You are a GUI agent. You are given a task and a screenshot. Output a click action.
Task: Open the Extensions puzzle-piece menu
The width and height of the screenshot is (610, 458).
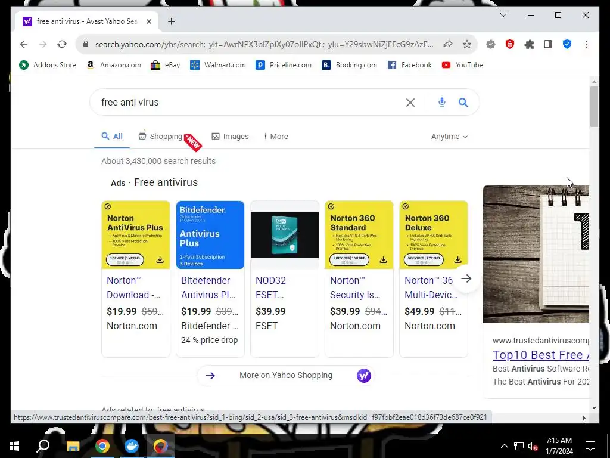tap(529, 44)
